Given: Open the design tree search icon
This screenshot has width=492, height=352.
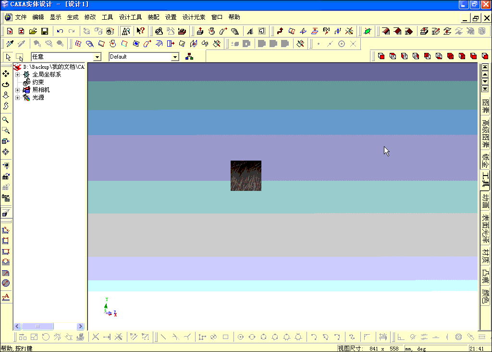Looking at the screenshot, I should click(x=126, y=31).
